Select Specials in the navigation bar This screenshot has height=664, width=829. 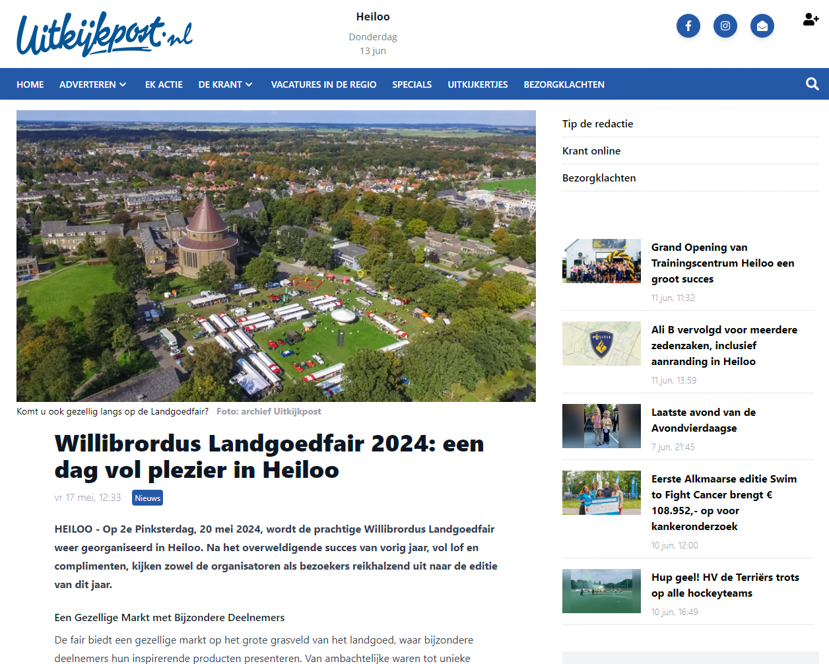(x=412, y=84)
